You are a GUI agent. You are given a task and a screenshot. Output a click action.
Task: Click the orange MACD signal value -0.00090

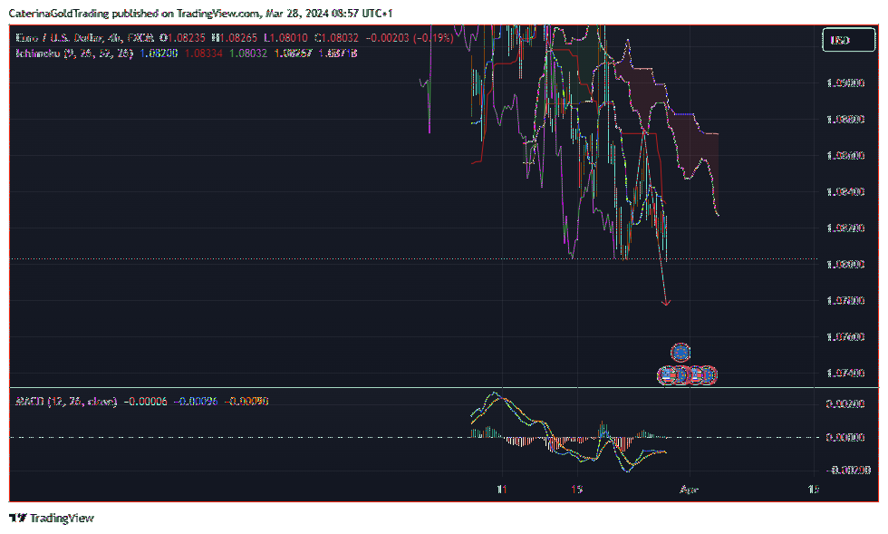(246, 402)
